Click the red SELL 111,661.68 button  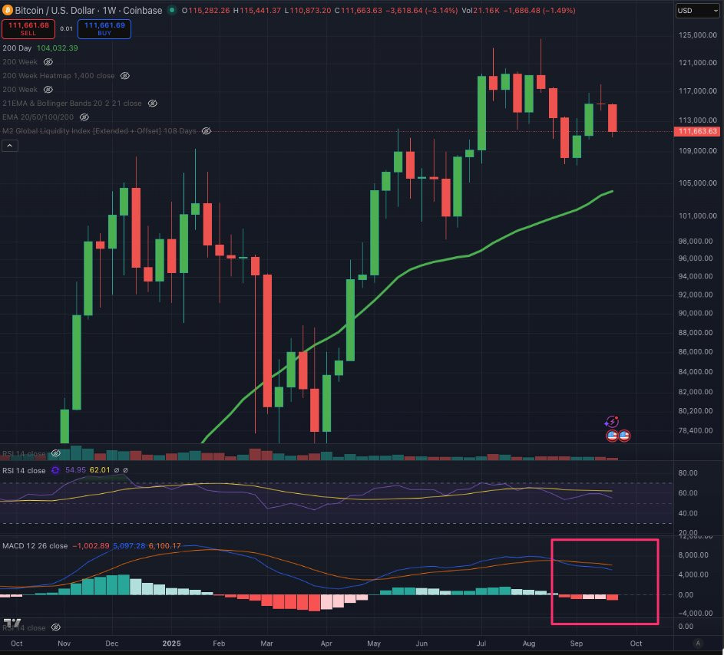28,29
